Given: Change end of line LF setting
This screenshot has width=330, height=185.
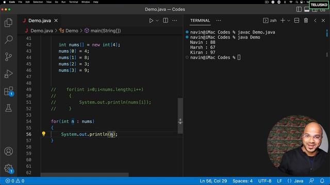Looking at the screenshot, I should (x=279, y=181).
